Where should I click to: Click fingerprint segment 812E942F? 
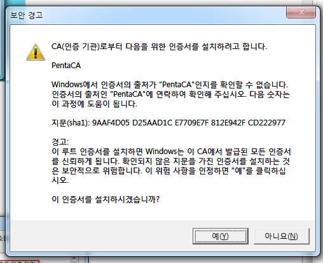click(x=228, y=123)
